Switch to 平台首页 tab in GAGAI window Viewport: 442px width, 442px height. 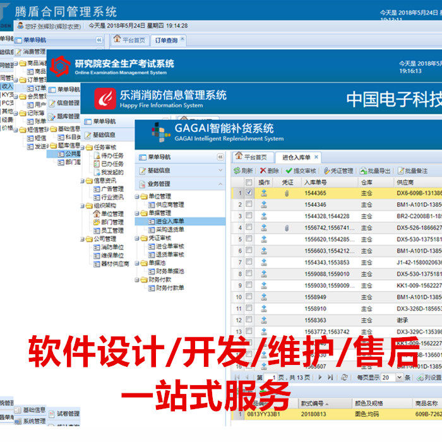tap(253, 157)
